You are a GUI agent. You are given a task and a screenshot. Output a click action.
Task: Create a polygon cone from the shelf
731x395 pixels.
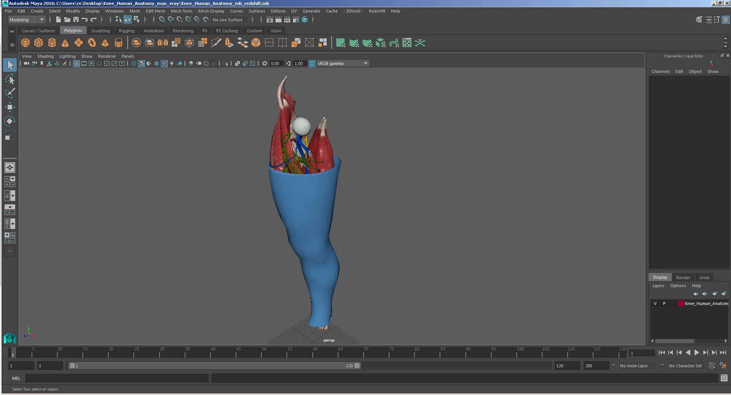click(65, 43)
